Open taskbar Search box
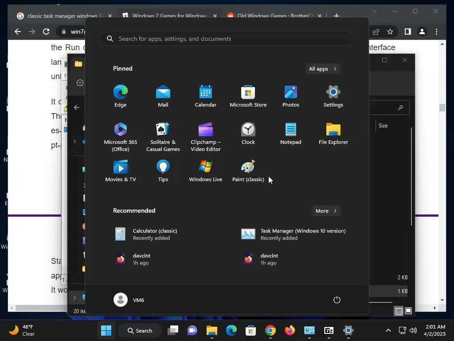The image size is (454, 341). coord(140,330)
